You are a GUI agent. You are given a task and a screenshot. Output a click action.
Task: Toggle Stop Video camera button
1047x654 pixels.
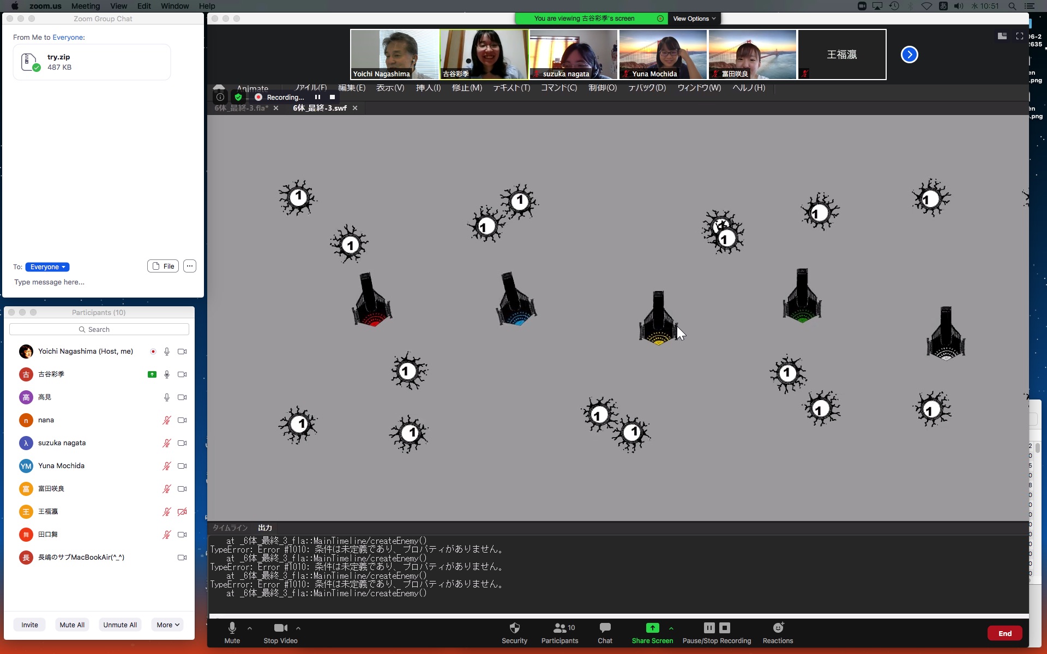point(280,628)
